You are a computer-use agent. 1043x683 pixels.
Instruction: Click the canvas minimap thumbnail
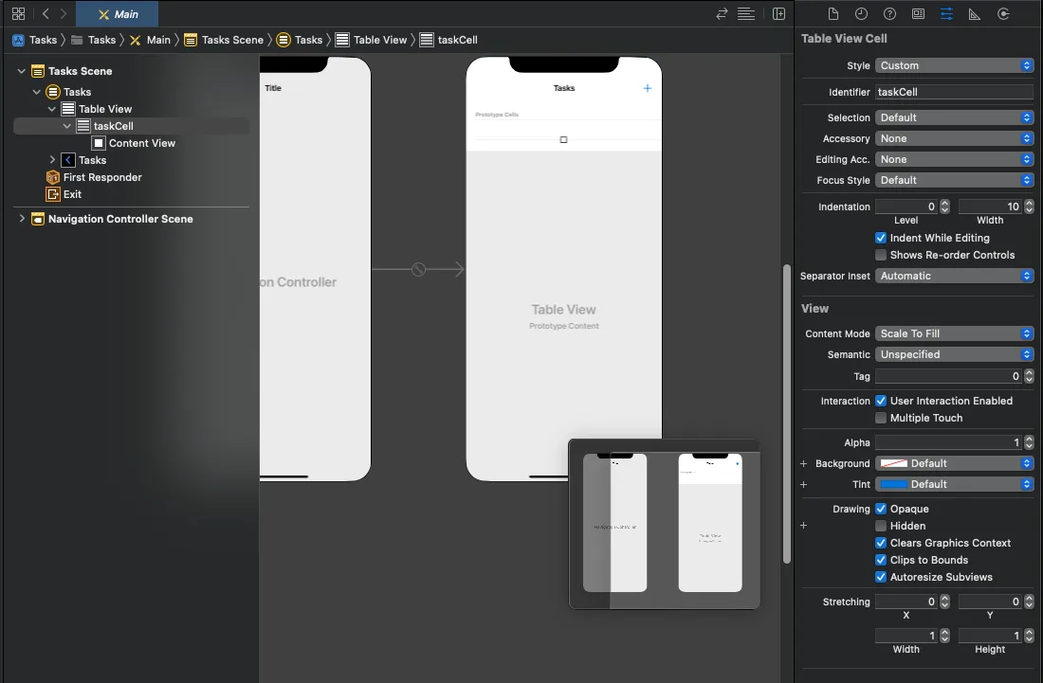pos(664,524)
